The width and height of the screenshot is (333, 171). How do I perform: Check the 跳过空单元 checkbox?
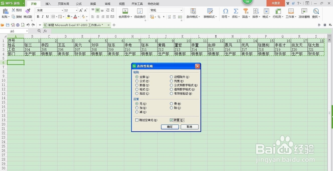[x=137, y=120]
